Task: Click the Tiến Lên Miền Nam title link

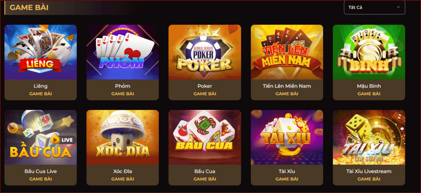Action: tap(287, 86)
